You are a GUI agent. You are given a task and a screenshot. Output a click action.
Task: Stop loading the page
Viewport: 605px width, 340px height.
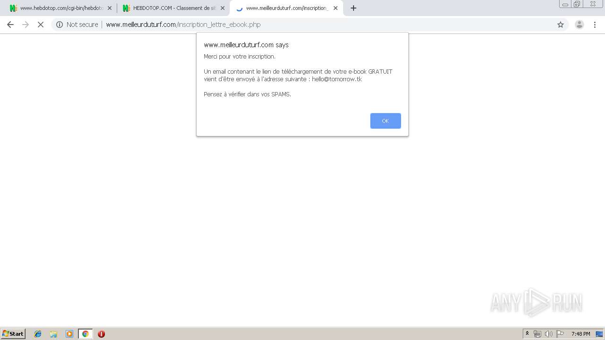(x=41, y=25)
